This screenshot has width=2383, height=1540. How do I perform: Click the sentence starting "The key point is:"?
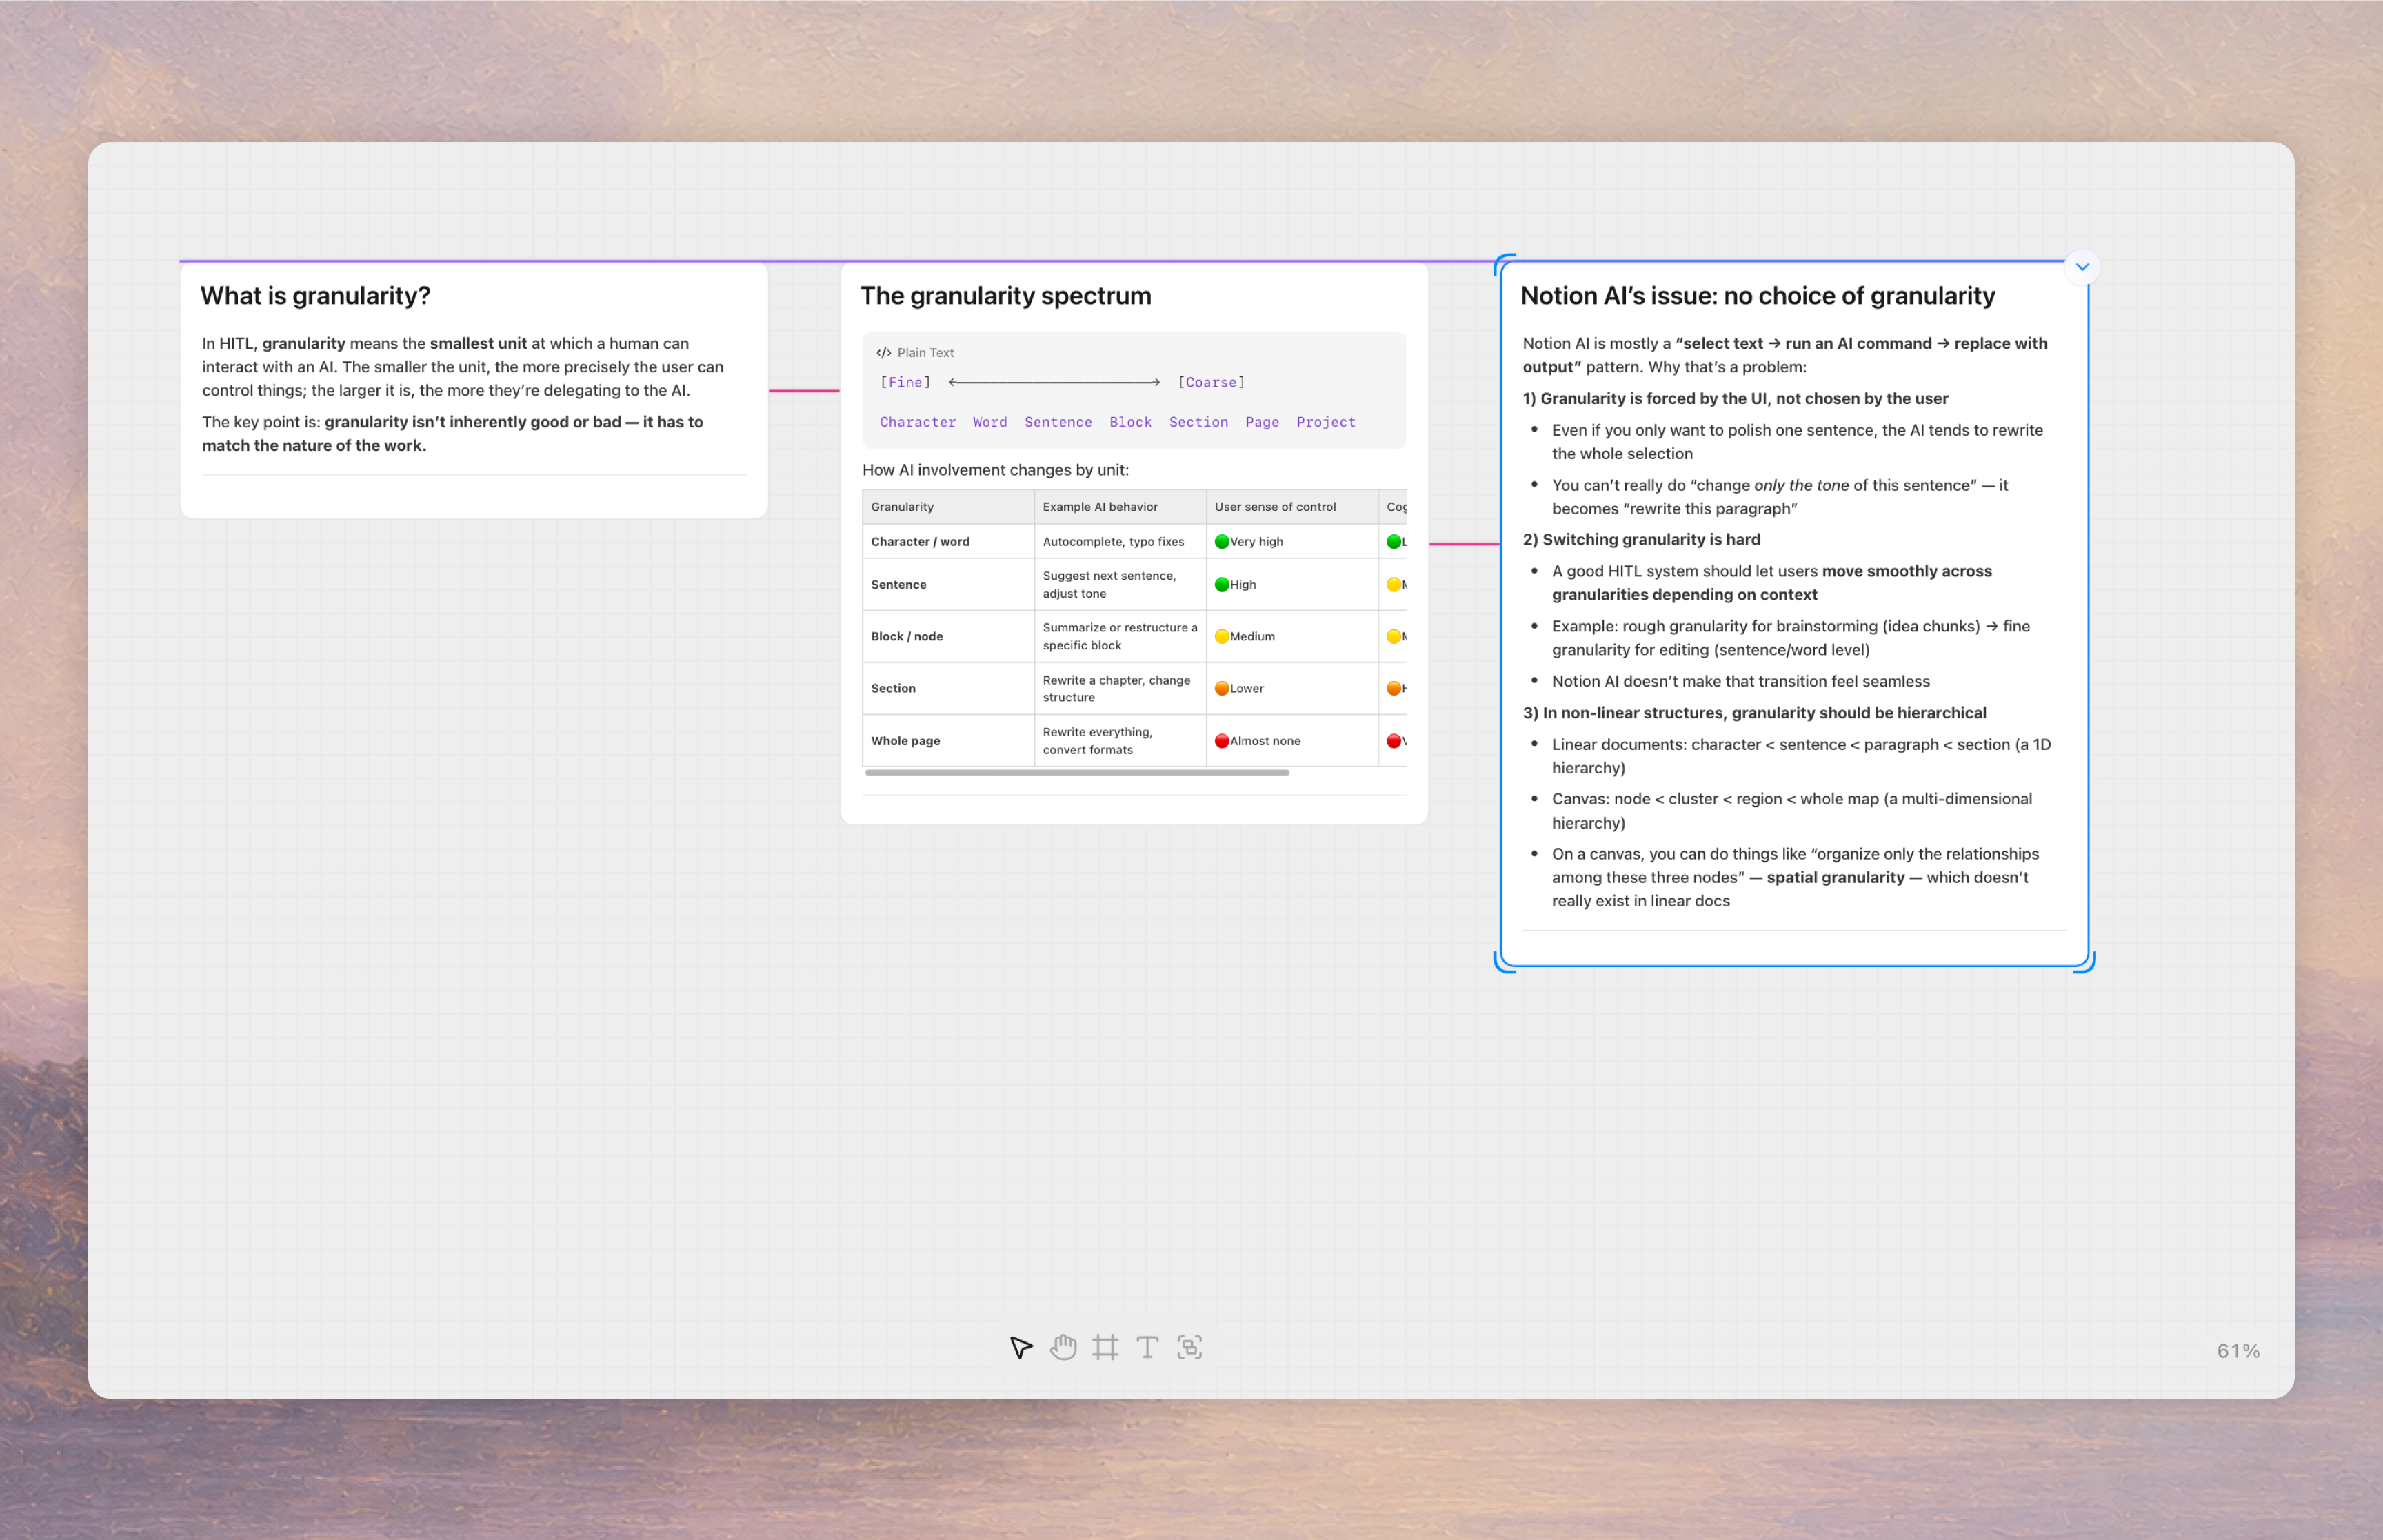452,434
